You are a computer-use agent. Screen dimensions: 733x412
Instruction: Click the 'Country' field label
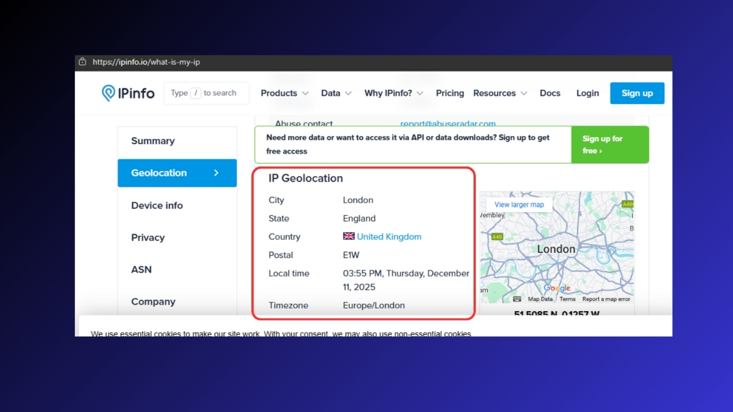[284, 237]
